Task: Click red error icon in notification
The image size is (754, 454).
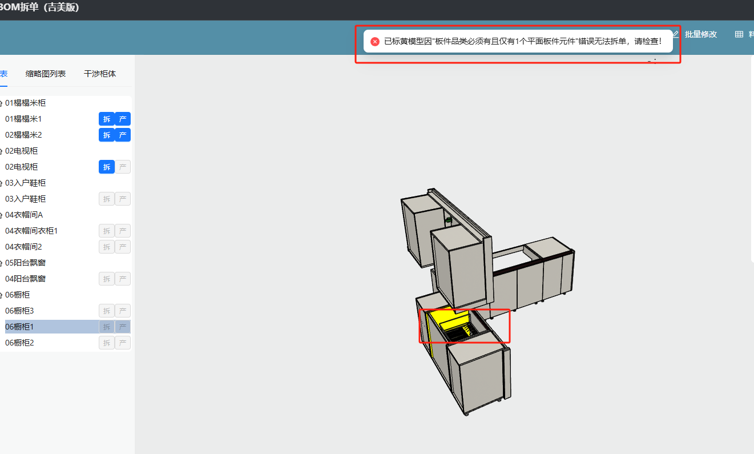Action: click(375, 42)
